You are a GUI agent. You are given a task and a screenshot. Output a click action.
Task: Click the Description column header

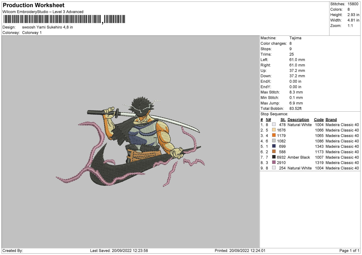(x=298, y=120)
